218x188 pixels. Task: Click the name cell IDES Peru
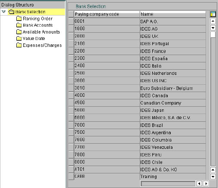click(x=173, y=154)
